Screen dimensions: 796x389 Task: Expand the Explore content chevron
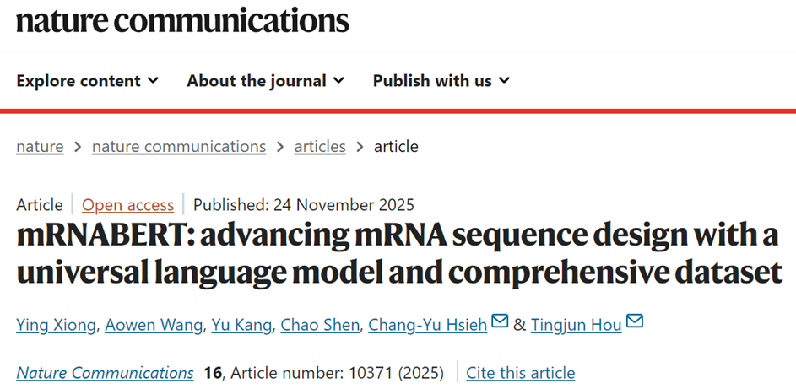tap(153, 81)
